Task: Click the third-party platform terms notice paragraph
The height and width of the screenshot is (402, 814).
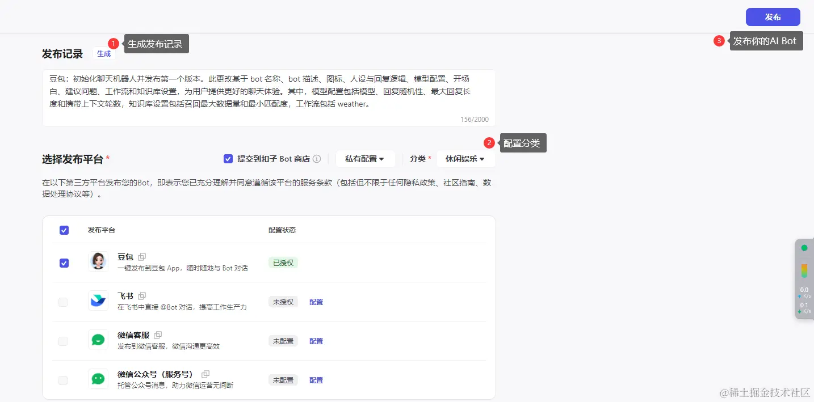Action: (x=267, y=188)
